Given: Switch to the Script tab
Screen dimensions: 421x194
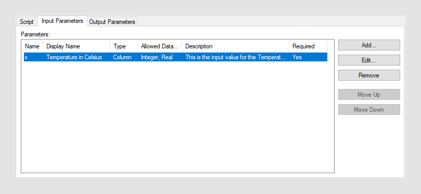Looking at the screenshot, I should click(27, 22).
